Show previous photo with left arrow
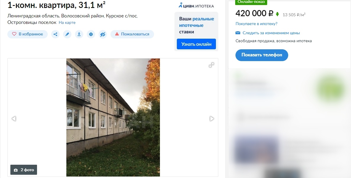This screenshot has width=351, height=178. (14, 119)
